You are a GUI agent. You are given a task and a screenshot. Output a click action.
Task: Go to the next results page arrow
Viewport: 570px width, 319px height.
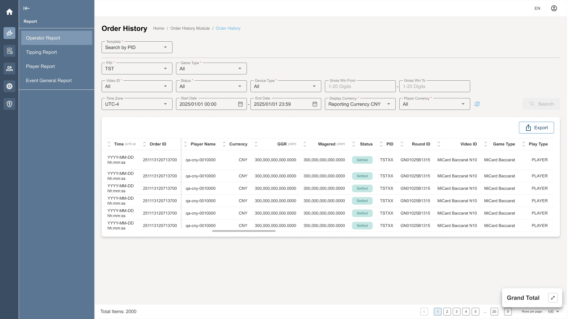click(508, 312)
